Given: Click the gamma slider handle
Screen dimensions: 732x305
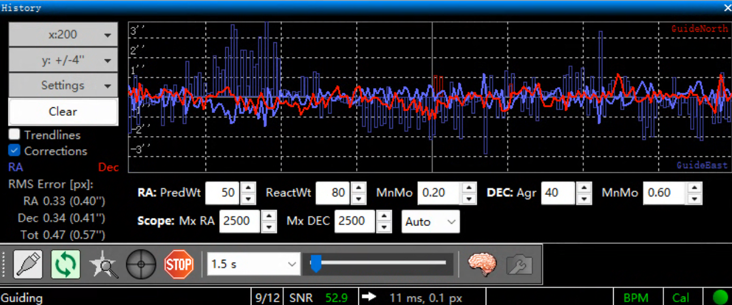Looking at the screenshot, I should (x=316, y=263).
